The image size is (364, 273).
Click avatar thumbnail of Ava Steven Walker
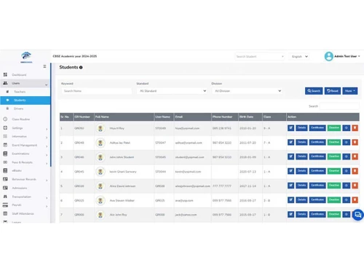100,200
